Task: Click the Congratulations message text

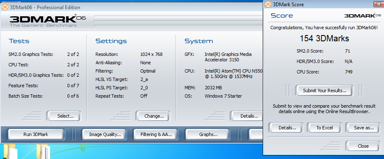Action: point(324,28)
